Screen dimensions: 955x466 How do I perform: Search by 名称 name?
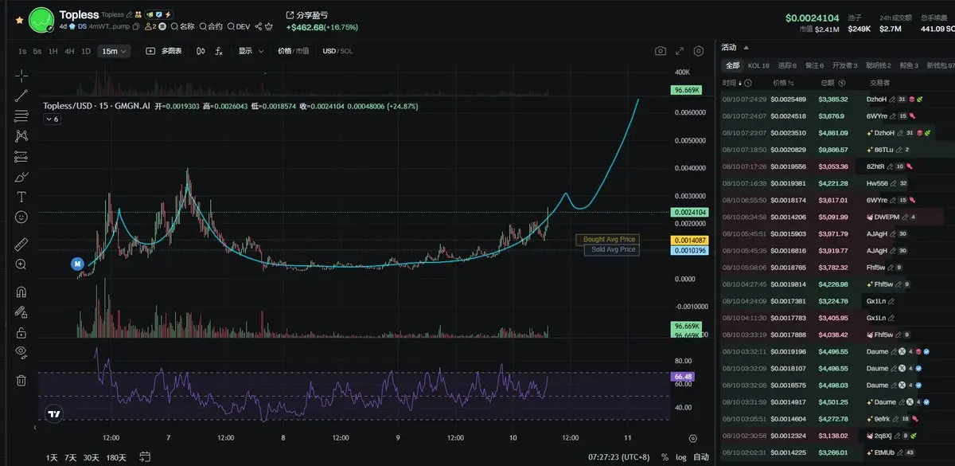183,26
